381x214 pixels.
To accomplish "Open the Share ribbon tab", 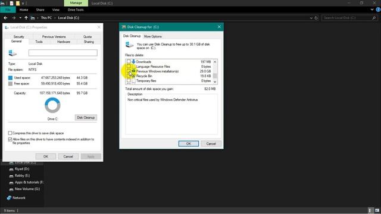I will click(40, 10).
